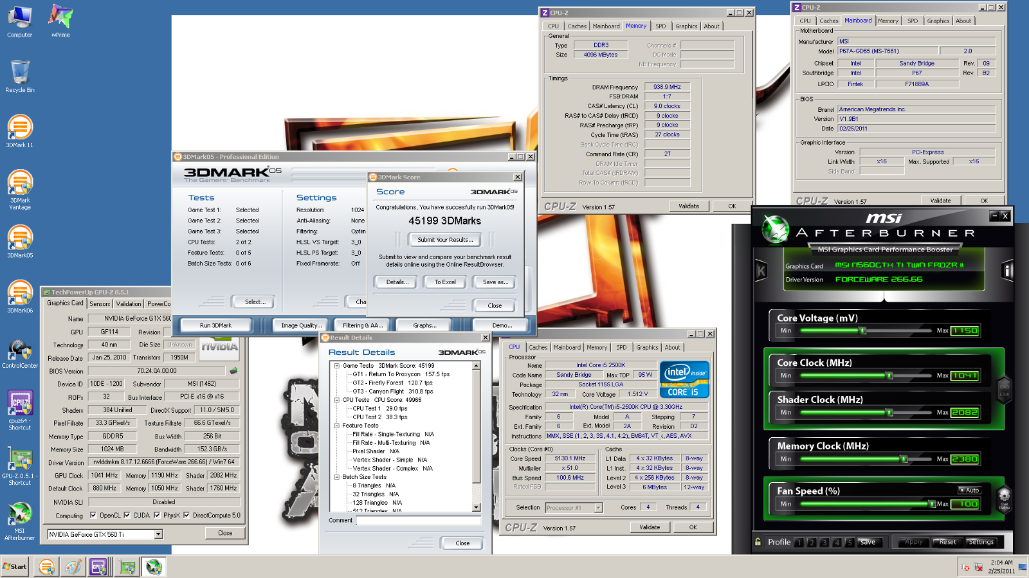Click the Image Quality button in 3DMark05
1029x578 pixels.
pyautogui.click(x=301, y=325)
